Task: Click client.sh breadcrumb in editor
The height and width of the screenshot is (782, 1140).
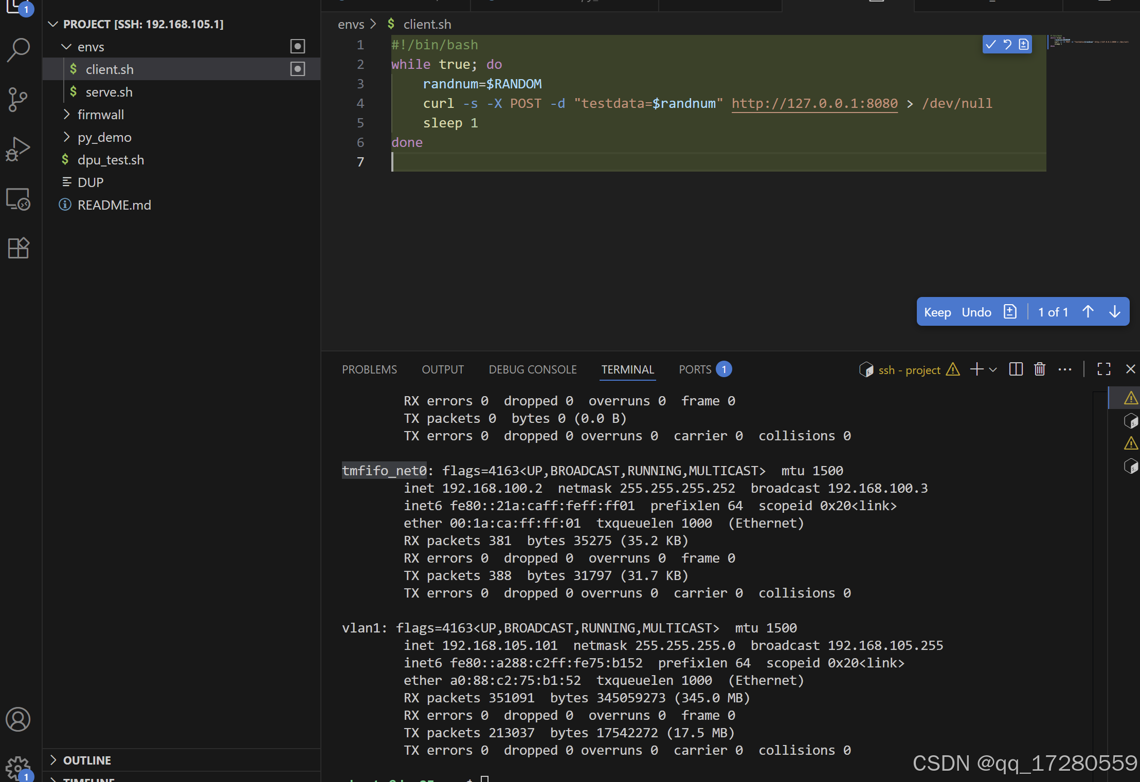Action: pyautogui.click(x=427, y=24)
